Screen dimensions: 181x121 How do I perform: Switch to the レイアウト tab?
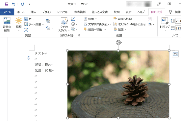click(63, 12)
